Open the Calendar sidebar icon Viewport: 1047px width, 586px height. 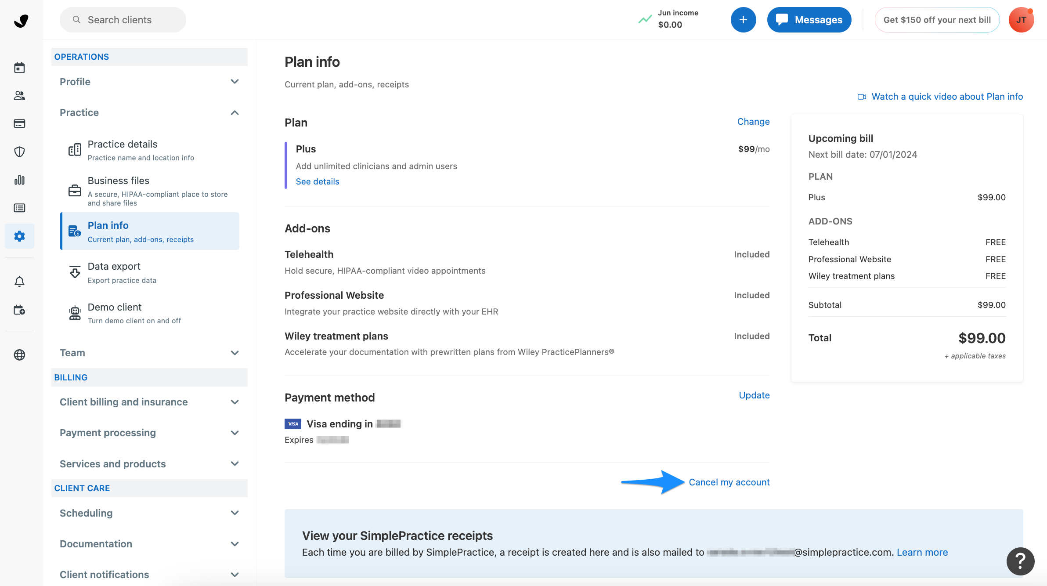19,68
